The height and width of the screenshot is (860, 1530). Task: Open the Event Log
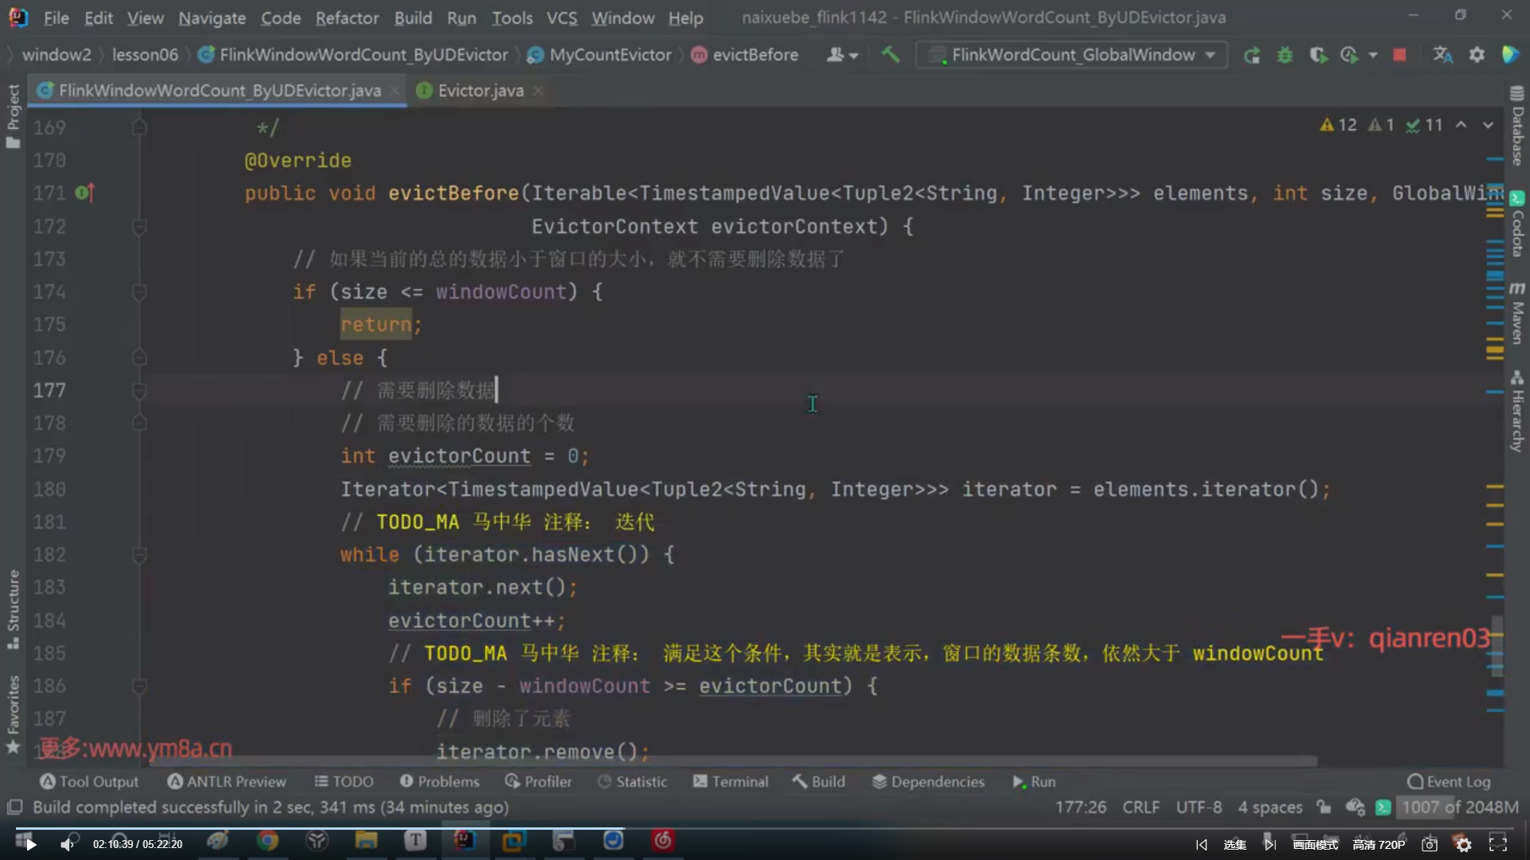pos(1449,781)
